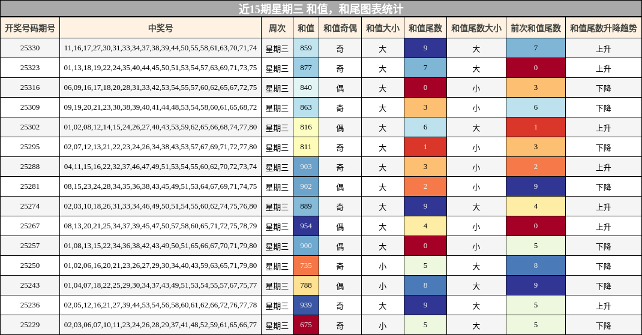
Task: Select issue number 25250
Action: tap(30, 265)
